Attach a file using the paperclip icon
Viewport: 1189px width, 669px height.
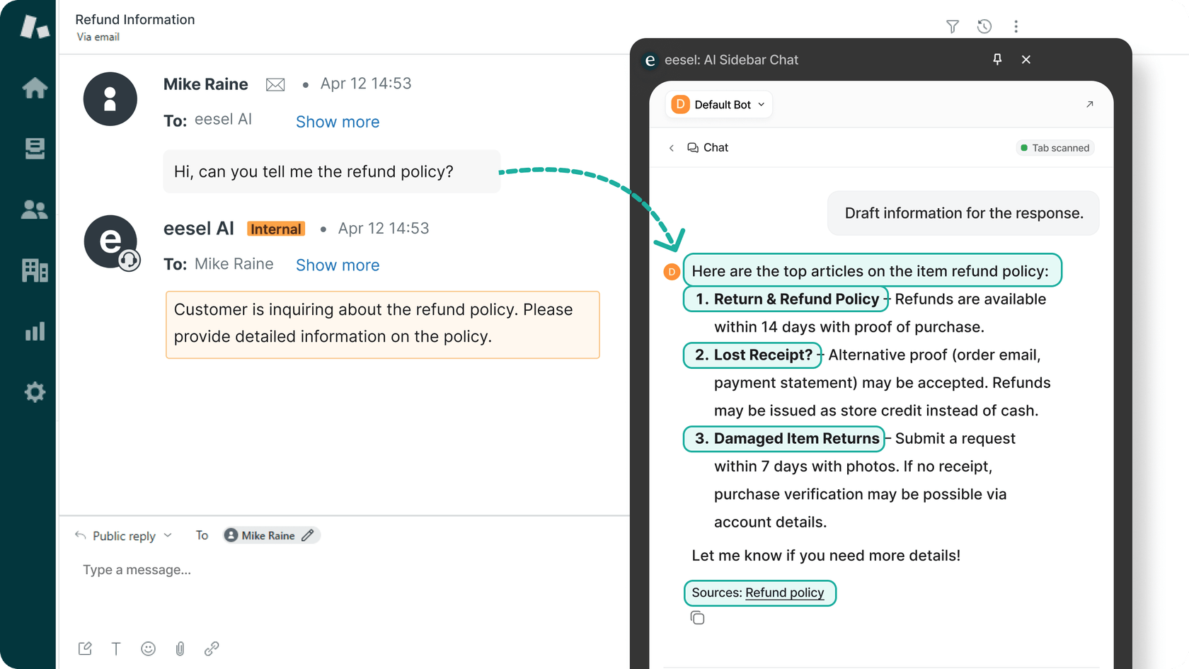tap(180, 648)
